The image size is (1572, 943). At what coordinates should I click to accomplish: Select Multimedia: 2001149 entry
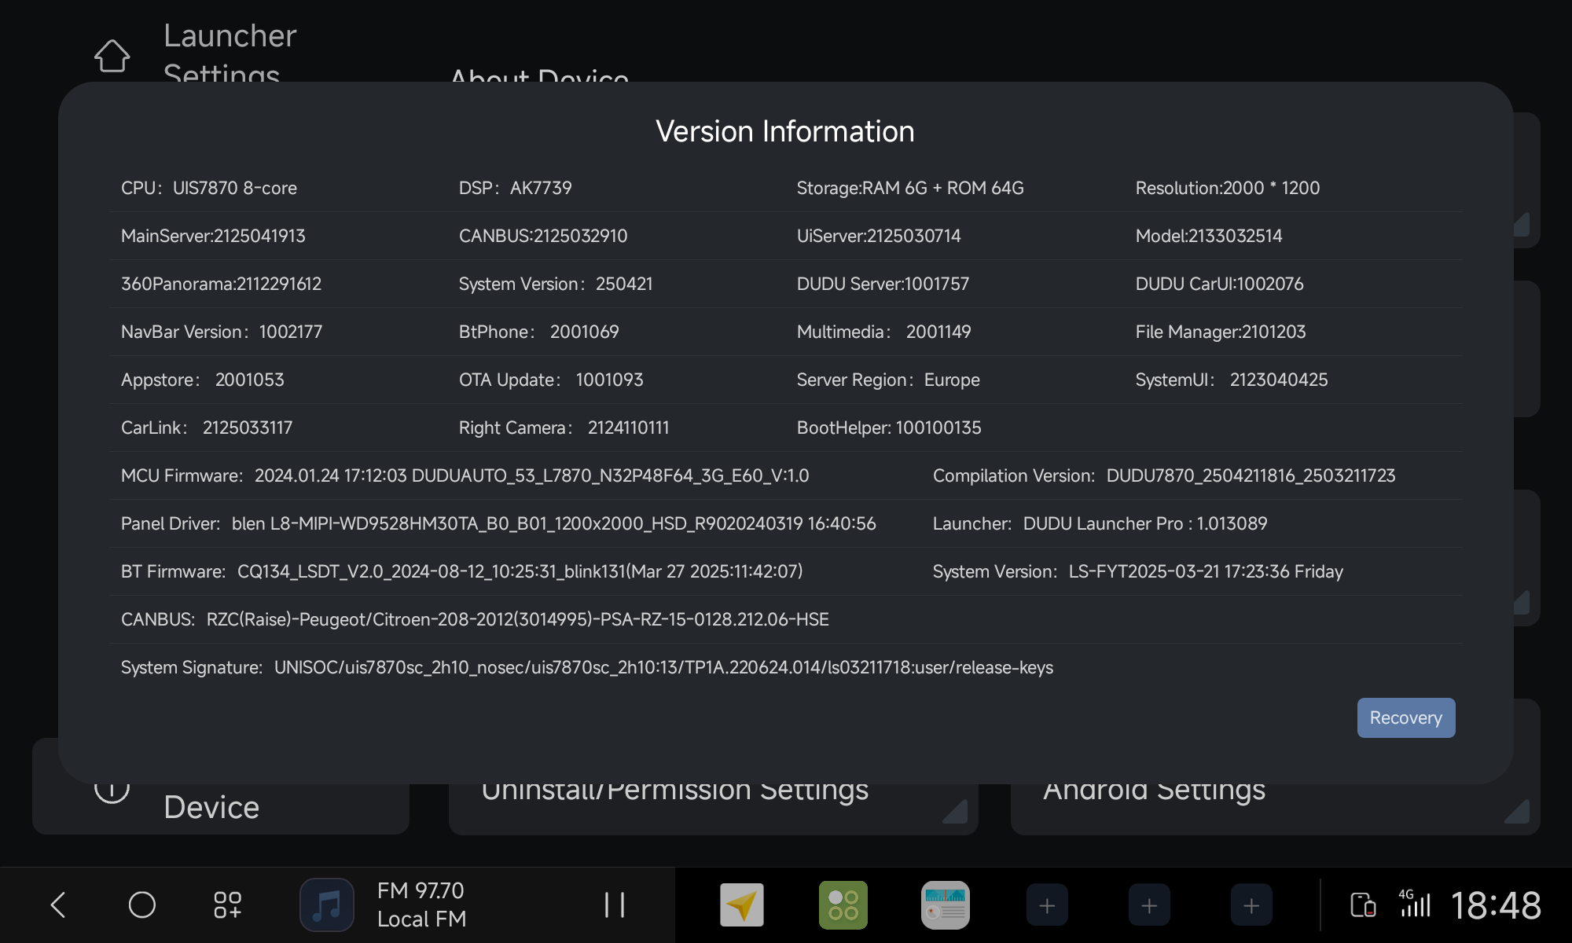coord(884,332)
